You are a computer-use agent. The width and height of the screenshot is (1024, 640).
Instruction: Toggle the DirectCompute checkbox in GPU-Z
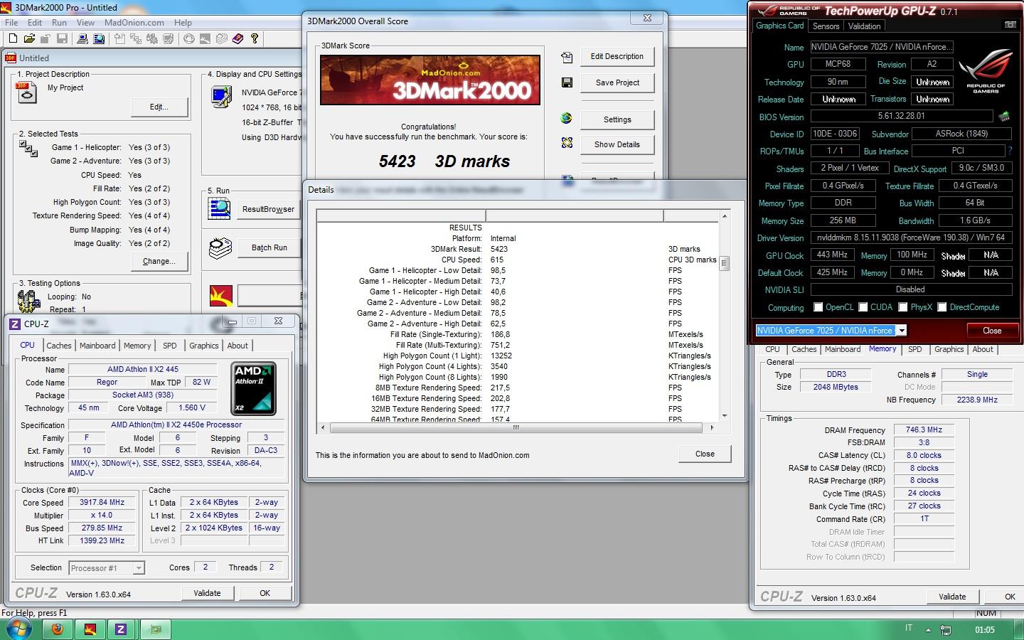click(x=942, y=307)
